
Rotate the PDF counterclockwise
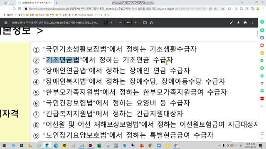coord(151,23)
